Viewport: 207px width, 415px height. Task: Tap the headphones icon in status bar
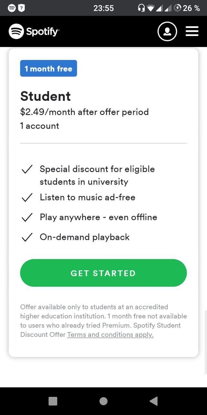pyautogui.click(x=141, y=8)
